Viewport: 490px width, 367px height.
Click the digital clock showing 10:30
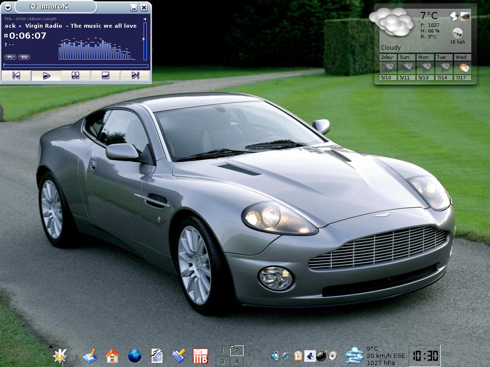[424, 356]
